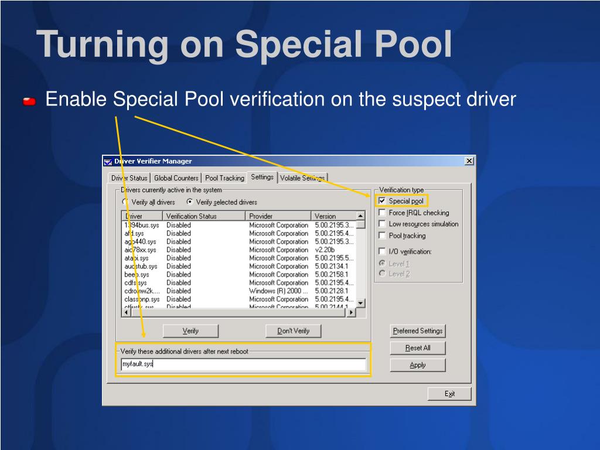Click the Windows (R) 2000 provider cell
Screen dimensions: 600x450
[x=278, y=291]
